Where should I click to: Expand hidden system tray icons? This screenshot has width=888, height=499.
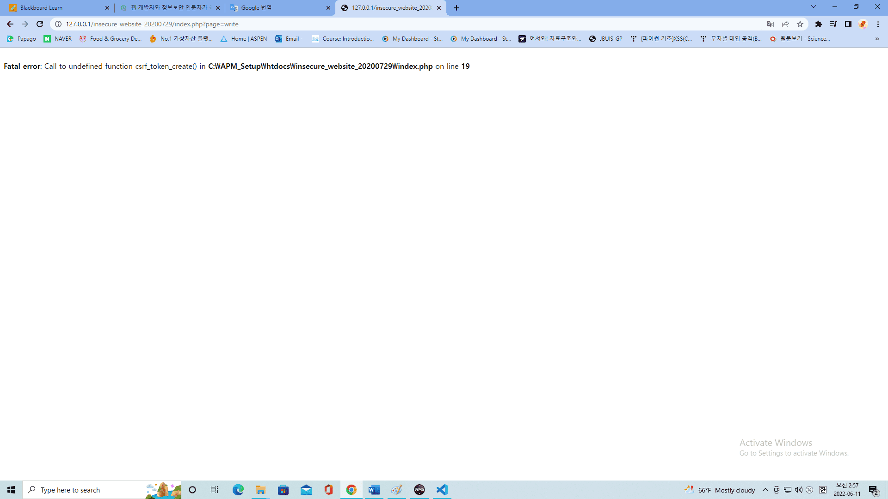point(765,490)
